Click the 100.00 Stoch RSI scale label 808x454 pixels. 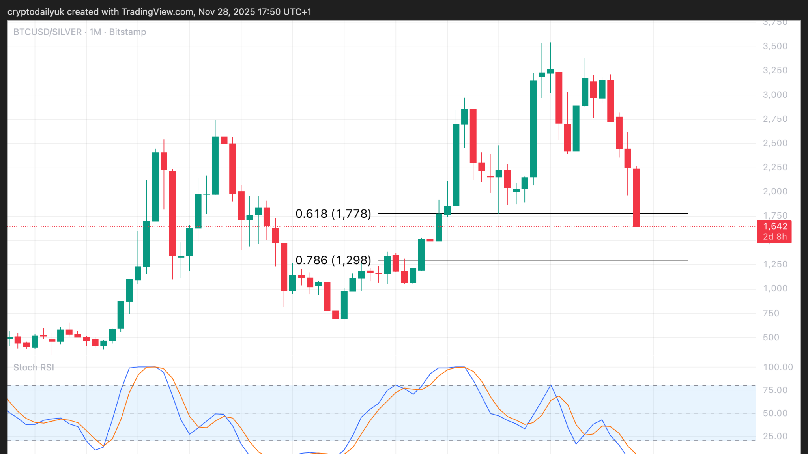[x=778, y=367]
